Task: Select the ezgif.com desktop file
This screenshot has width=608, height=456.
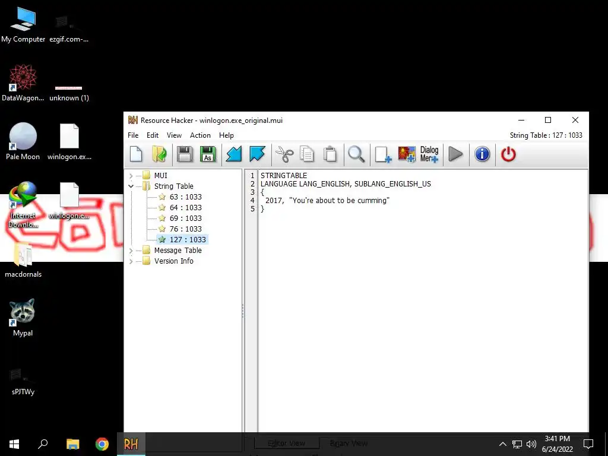Action: (69, 28)
